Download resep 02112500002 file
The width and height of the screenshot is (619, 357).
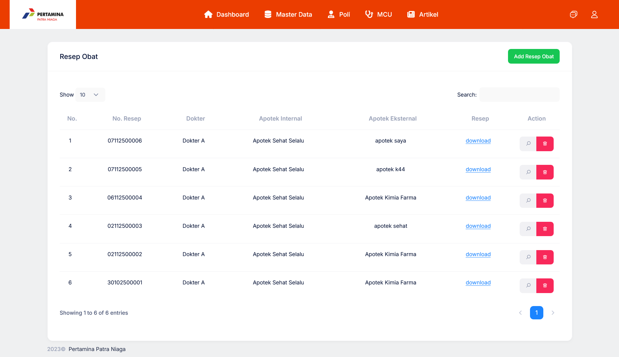(x=478, y=254)
